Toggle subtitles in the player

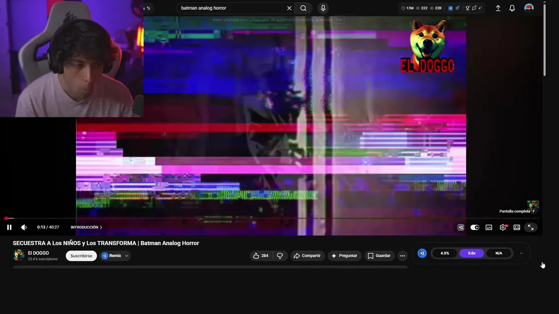tap(489, 227)
